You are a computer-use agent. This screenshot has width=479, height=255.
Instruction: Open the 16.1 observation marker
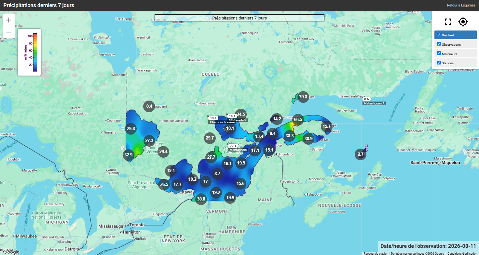[x=227, y=164]
